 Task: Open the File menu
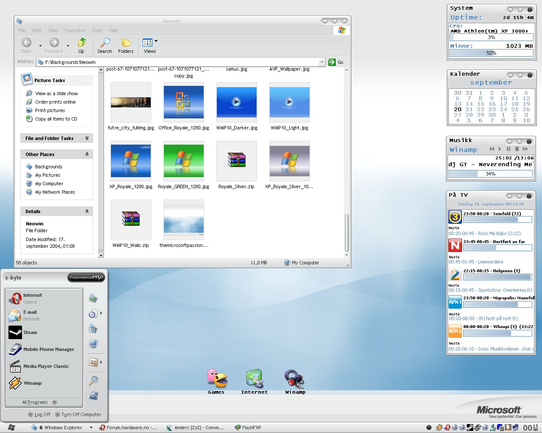click(22, 30)
